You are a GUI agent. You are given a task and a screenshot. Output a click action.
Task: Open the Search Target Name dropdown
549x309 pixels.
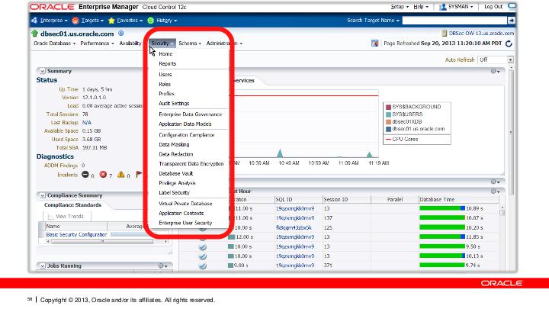(x=373, y=21)
